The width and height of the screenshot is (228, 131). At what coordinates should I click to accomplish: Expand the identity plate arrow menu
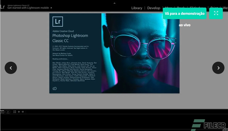[x=51, y=8]
